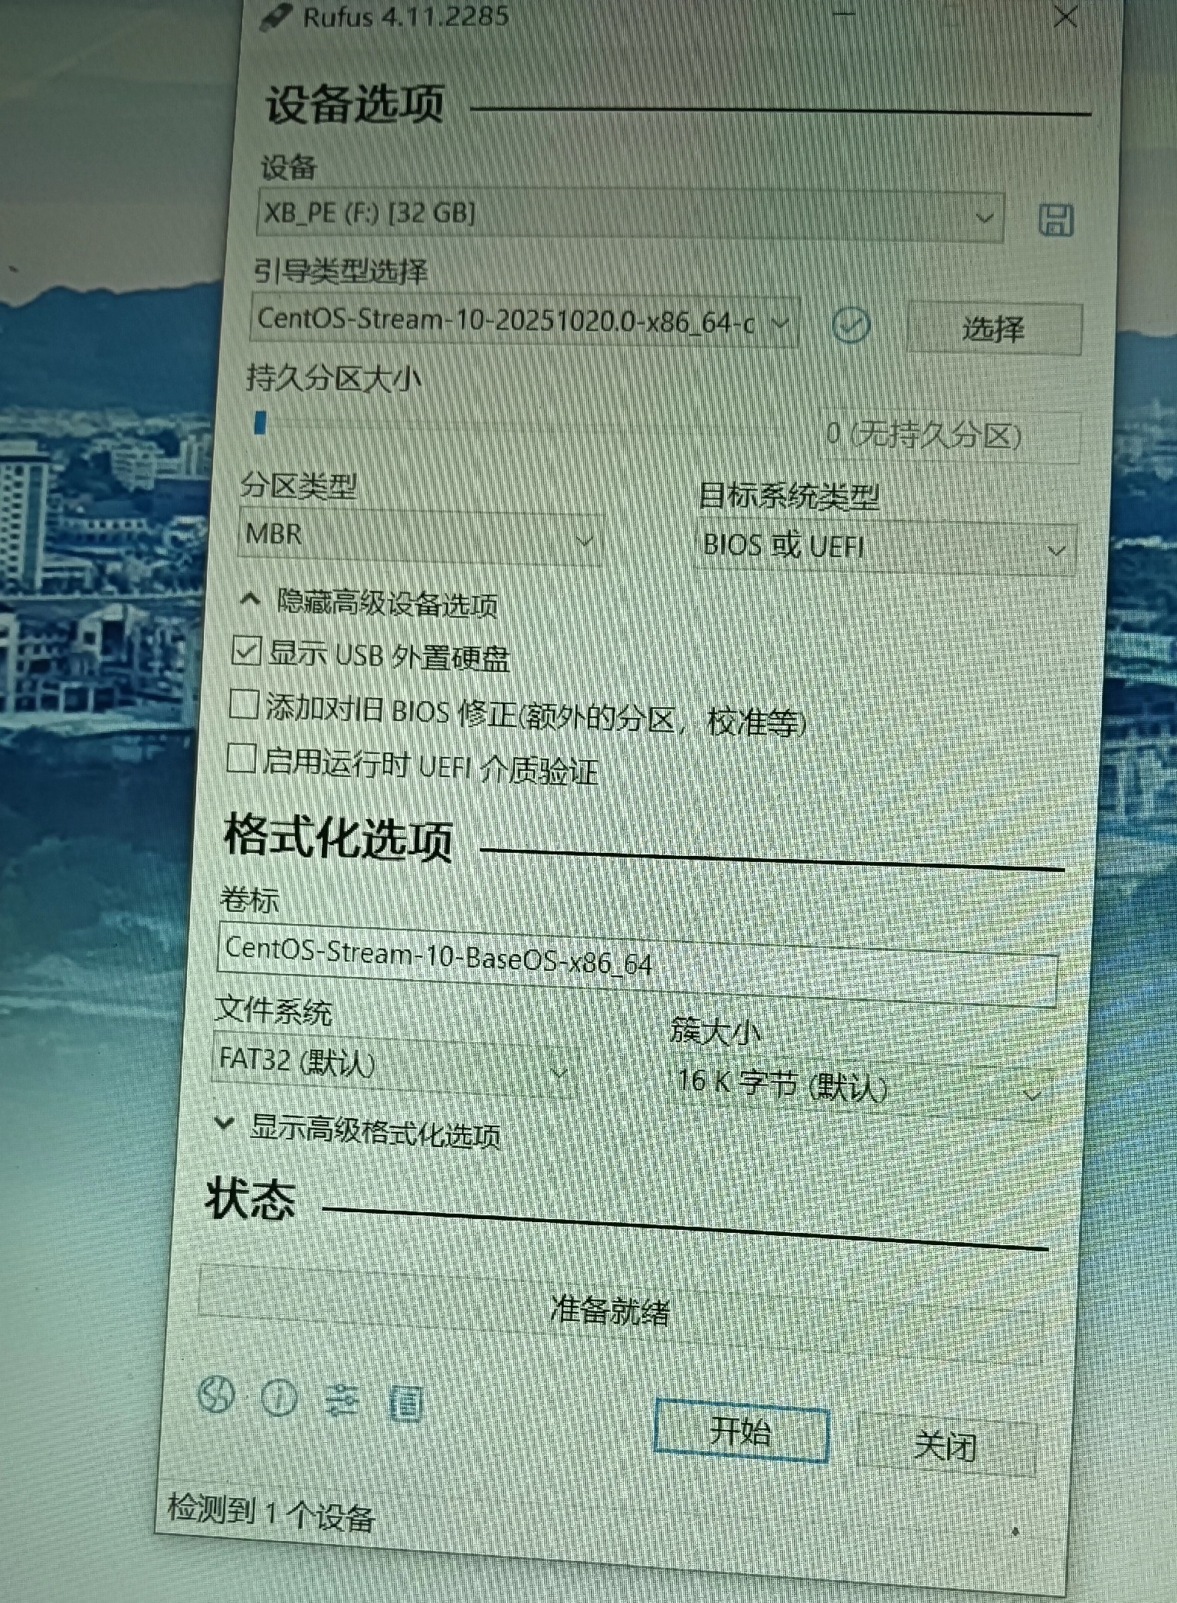Open the 引导类型选择 CentOS ISO dropdown
Image resolution: width=1177 pixels, height=1603 pixels.
click(x=525, y=320)
